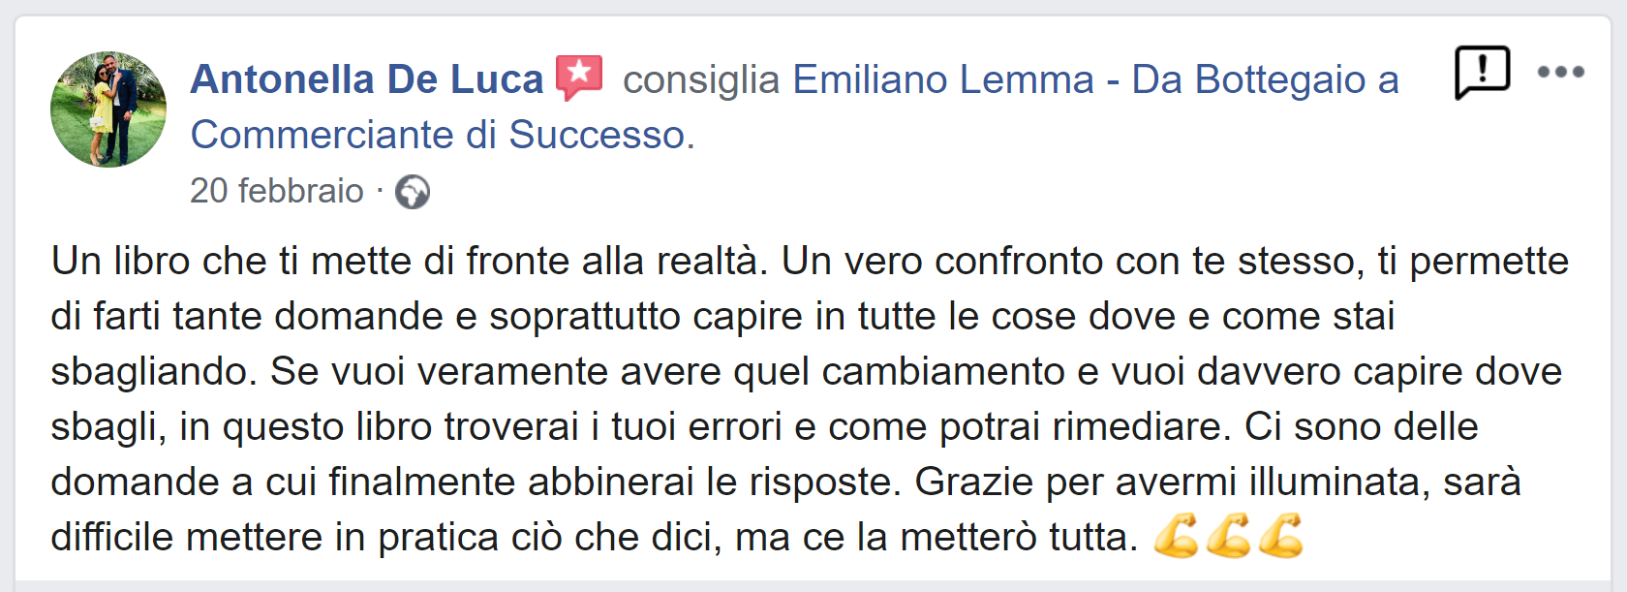
Task: Click the red star recommendation badge
Action: coord(579,78)
